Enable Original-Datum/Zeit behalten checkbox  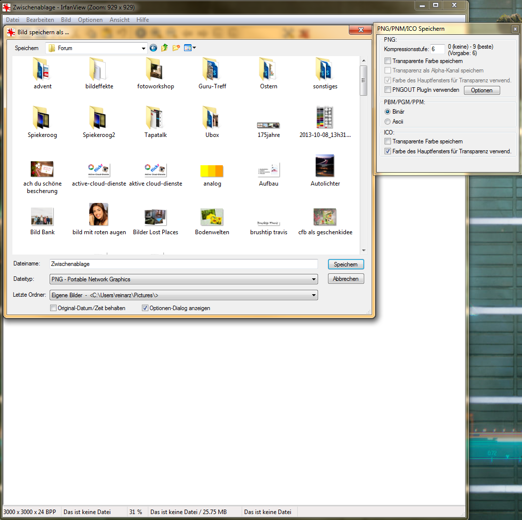[54, 308]
